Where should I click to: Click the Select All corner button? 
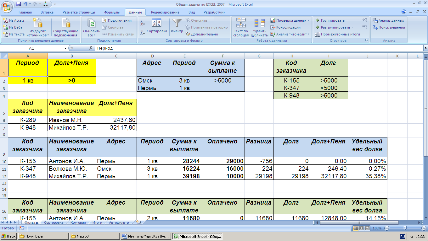[4, 56]
